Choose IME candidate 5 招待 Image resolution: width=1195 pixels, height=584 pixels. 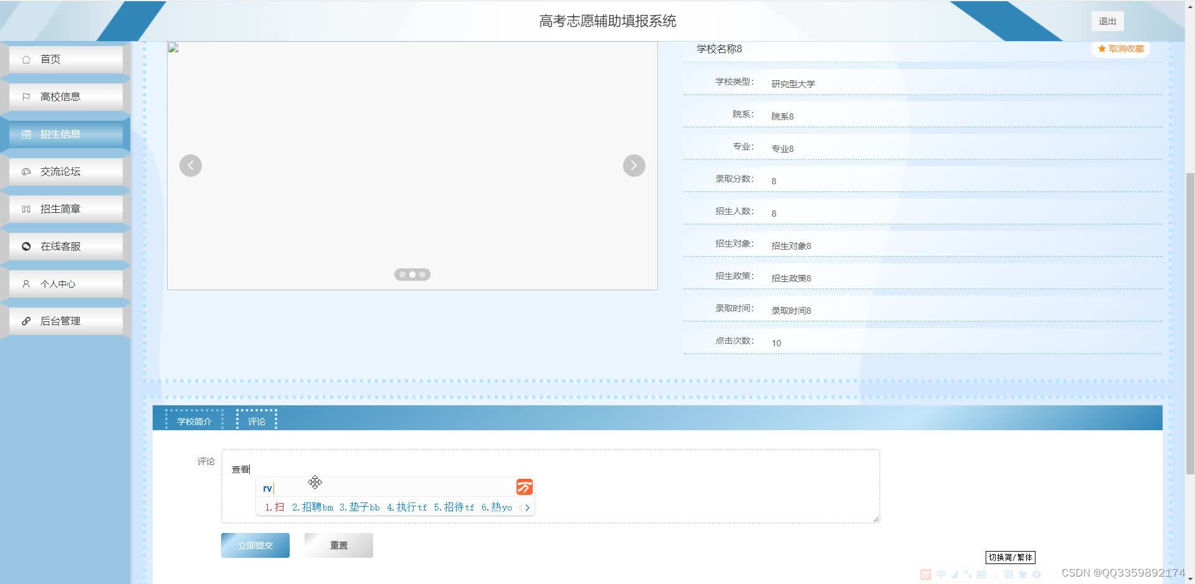(454, 507)
